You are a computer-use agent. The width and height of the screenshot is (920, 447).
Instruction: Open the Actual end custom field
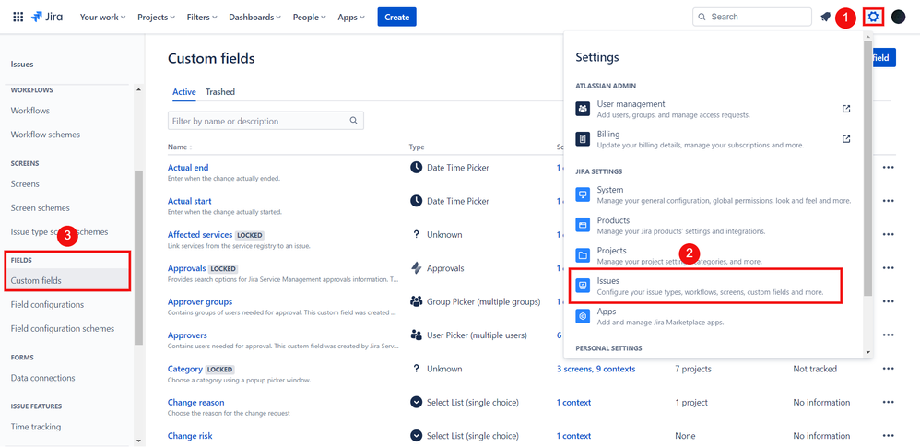point(188,168)
